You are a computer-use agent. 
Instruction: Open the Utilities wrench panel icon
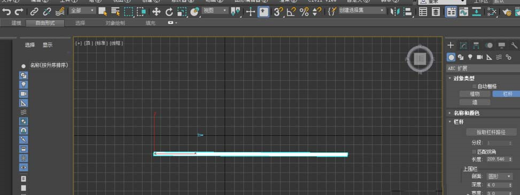(514, 45)
